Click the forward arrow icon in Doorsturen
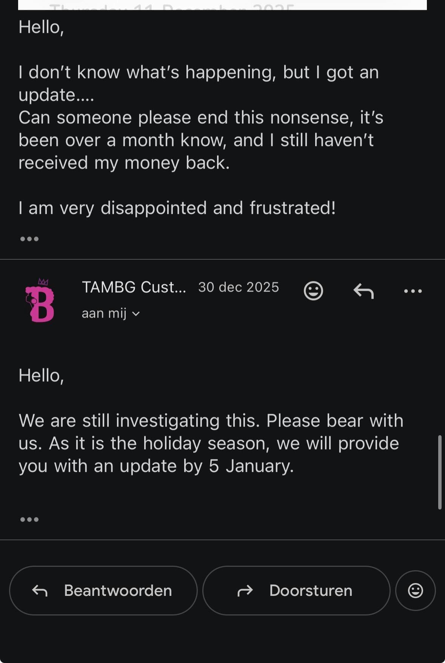Screen dimensions: 445x663 click(245, 591)
